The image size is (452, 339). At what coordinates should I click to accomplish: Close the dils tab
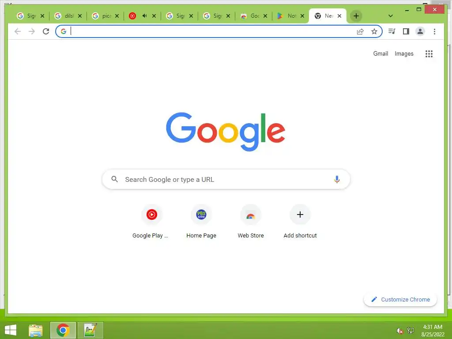[x=80, y=16]
